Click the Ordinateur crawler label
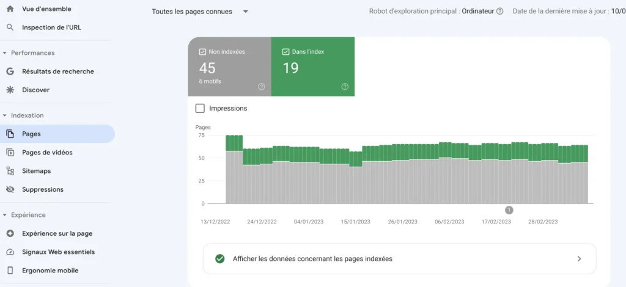626x287 pixels. click(x=478, y=12)
